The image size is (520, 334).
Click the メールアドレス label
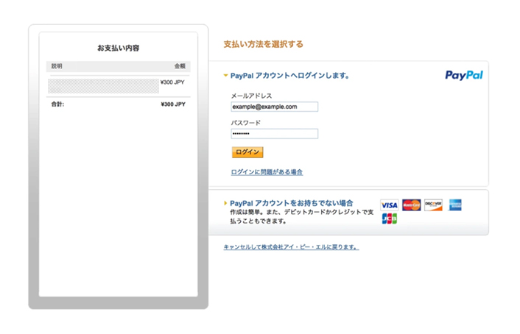click(251, 96)
